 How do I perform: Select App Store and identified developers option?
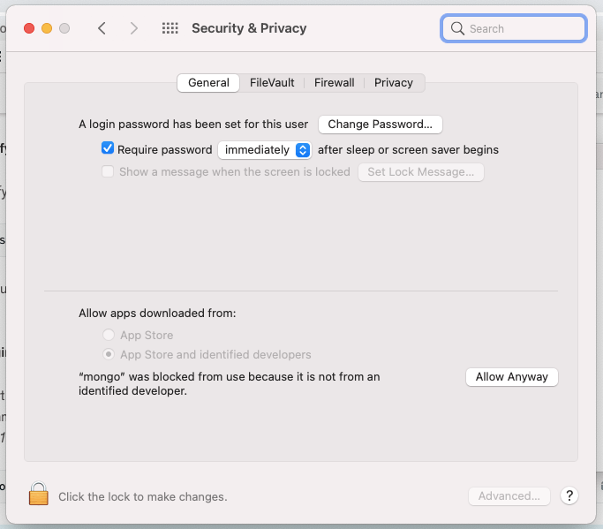coord(109,354)
